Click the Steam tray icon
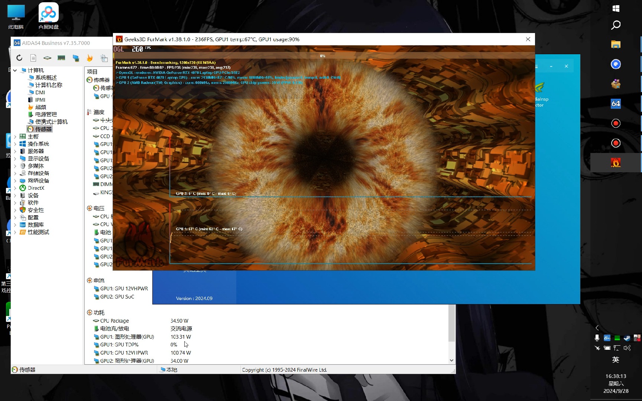This screenshot has height=401, width=642. pos(627,338)
